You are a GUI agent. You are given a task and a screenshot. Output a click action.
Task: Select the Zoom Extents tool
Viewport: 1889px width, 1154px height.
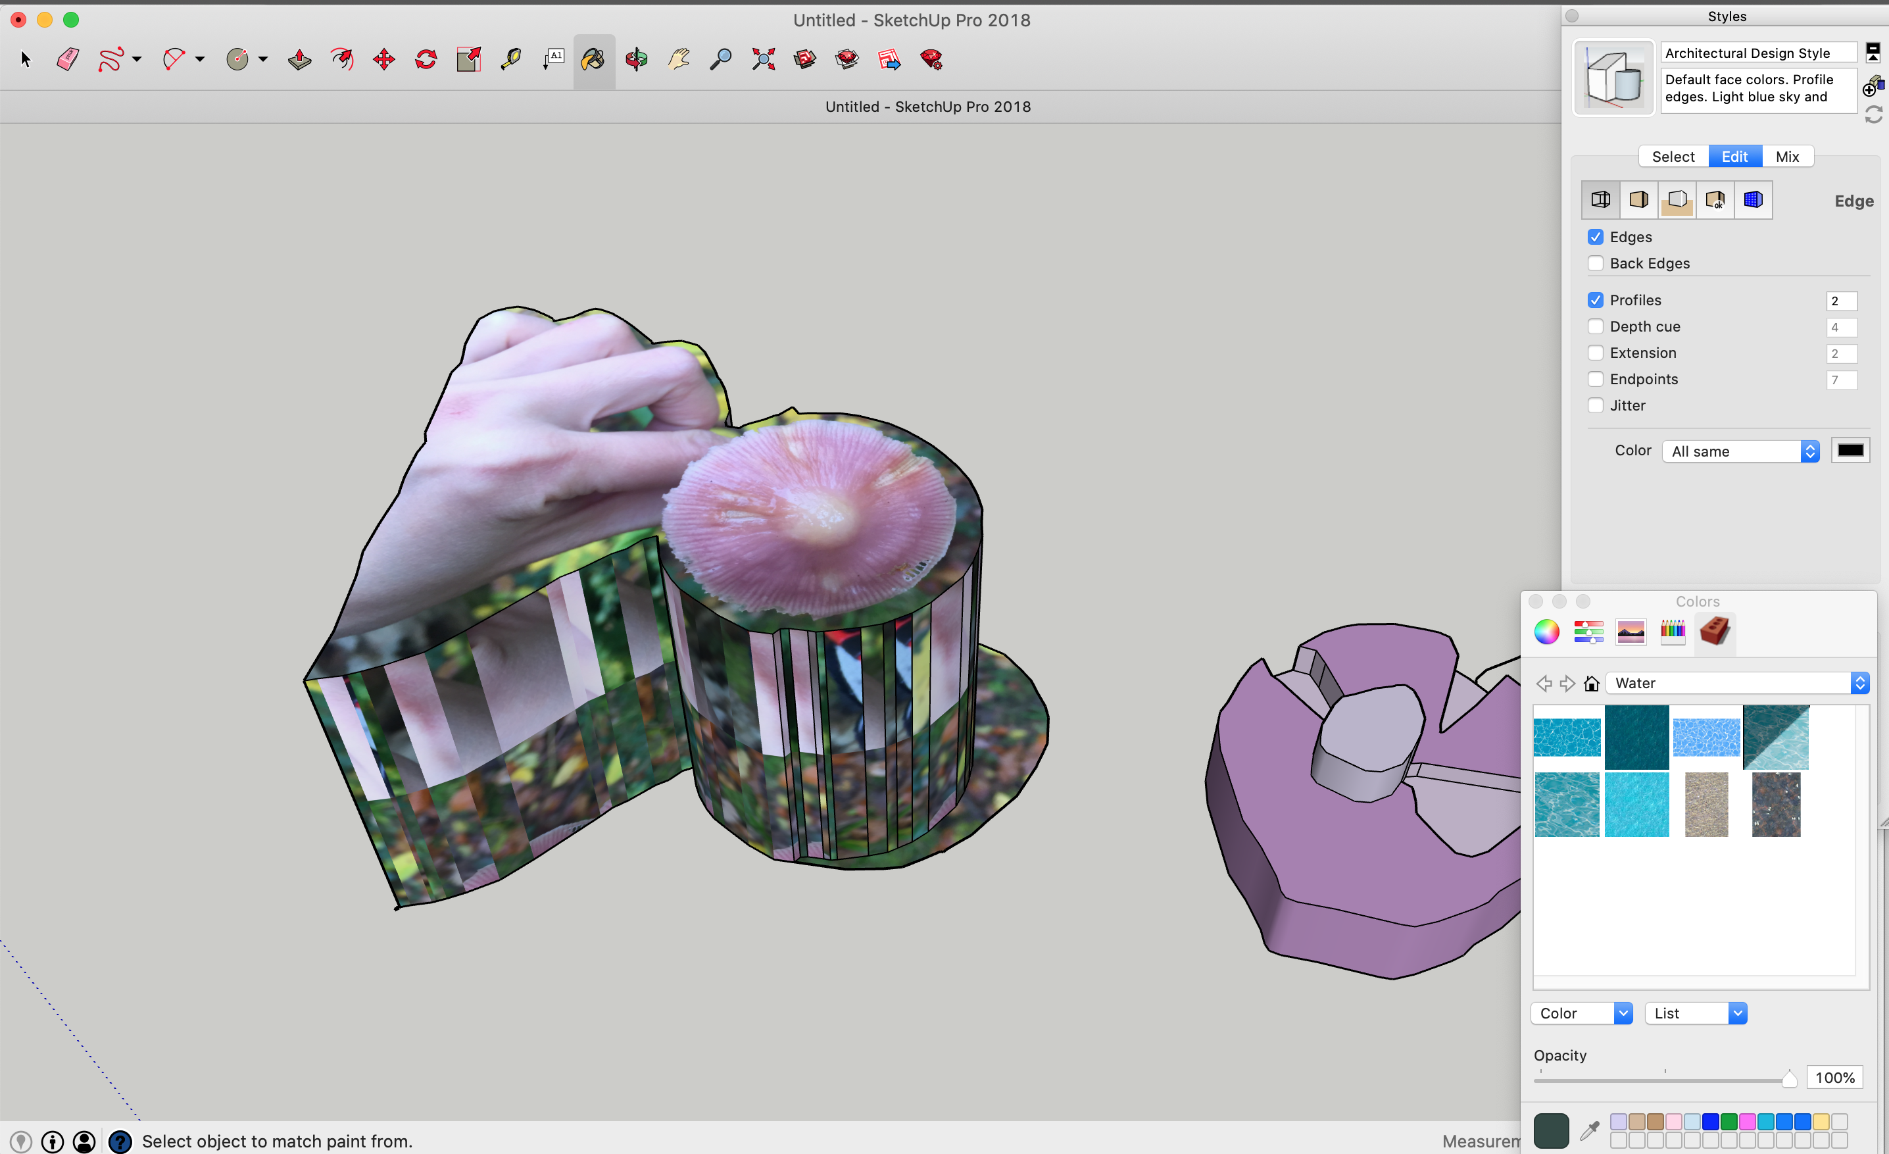click(x=763, y=59)
